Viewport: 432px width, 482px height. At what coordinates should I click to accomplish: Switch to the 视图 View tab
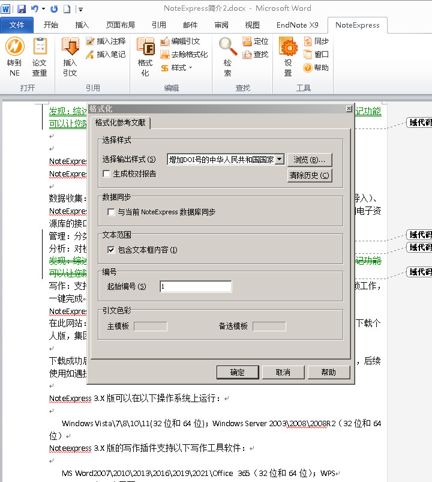(x=252, y=25)
